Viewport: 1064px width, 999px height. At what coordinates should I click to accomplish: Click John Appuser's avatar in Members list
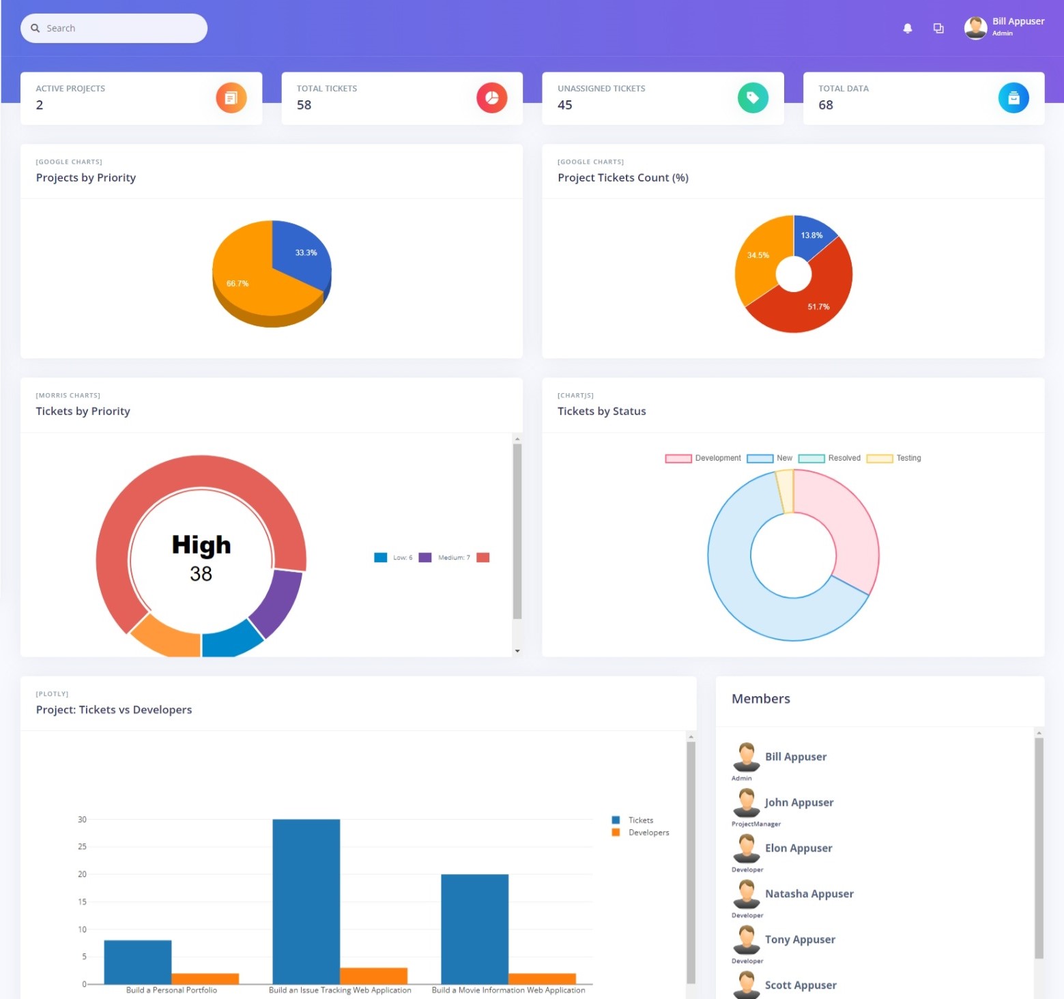746,802
